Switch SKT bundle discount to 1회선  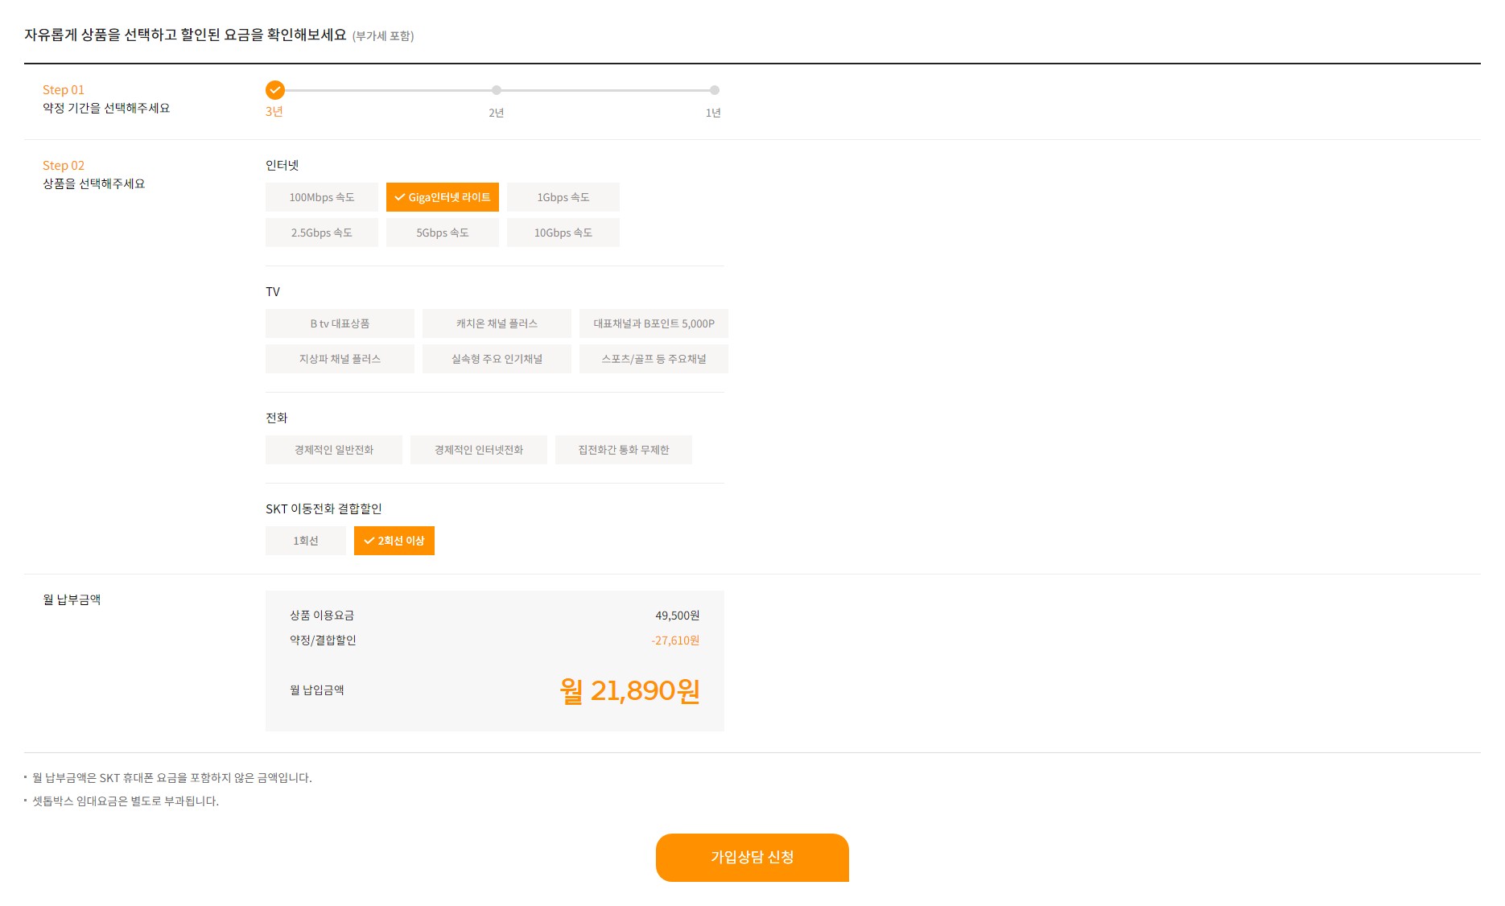point(306,541)
